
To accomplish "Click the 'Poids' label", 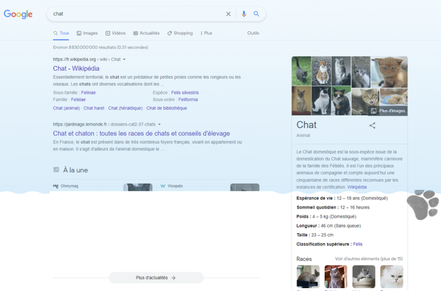I will point(304,217).
